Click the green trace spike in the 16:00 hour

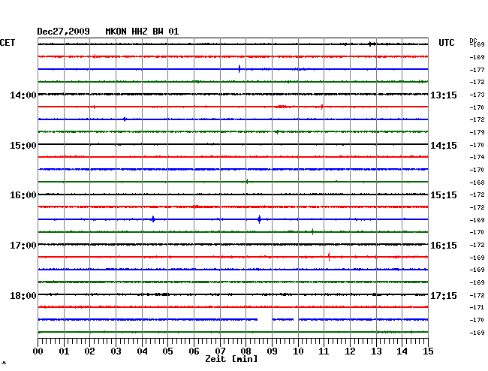point(313,231)
